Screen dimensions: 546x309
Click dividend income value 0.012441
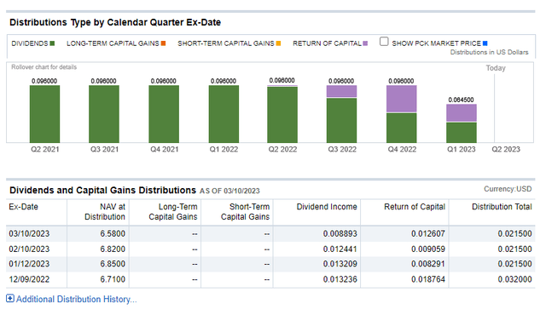pyautogui.click(x=340, y=249)
